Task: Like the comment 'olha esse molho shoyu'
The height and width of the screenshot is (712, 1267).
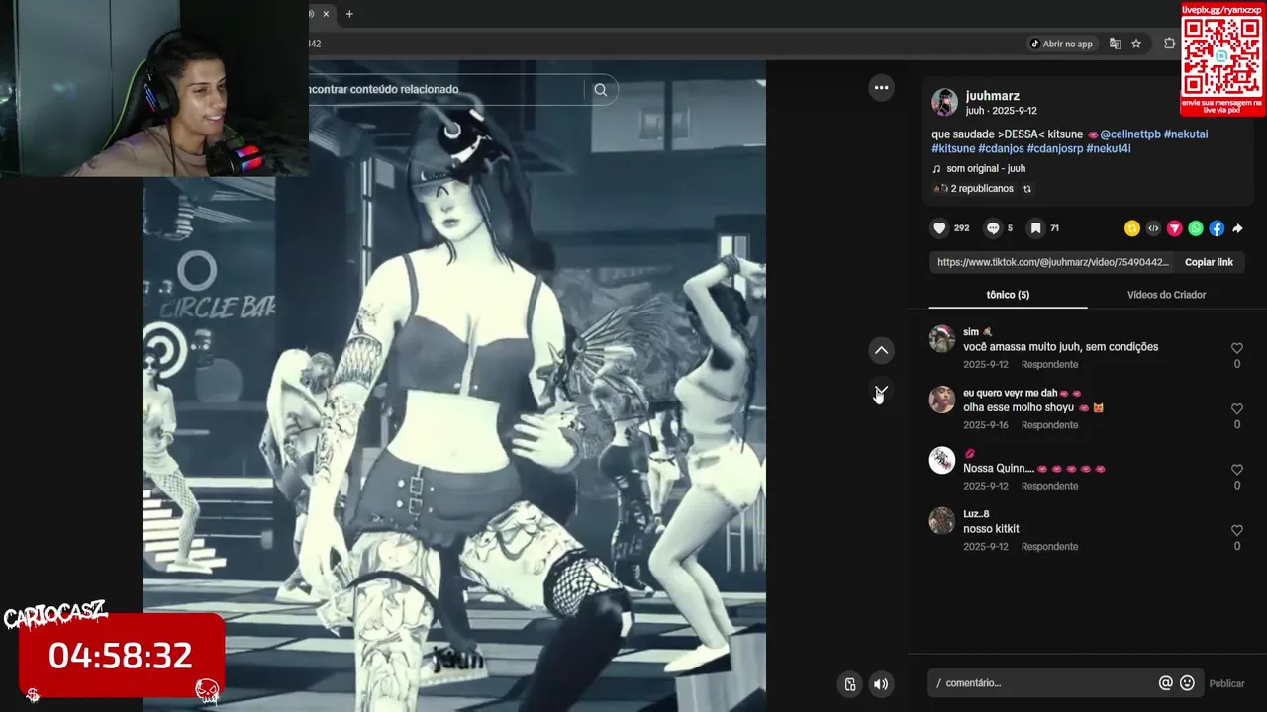Action: click(x=1236, y=408)
